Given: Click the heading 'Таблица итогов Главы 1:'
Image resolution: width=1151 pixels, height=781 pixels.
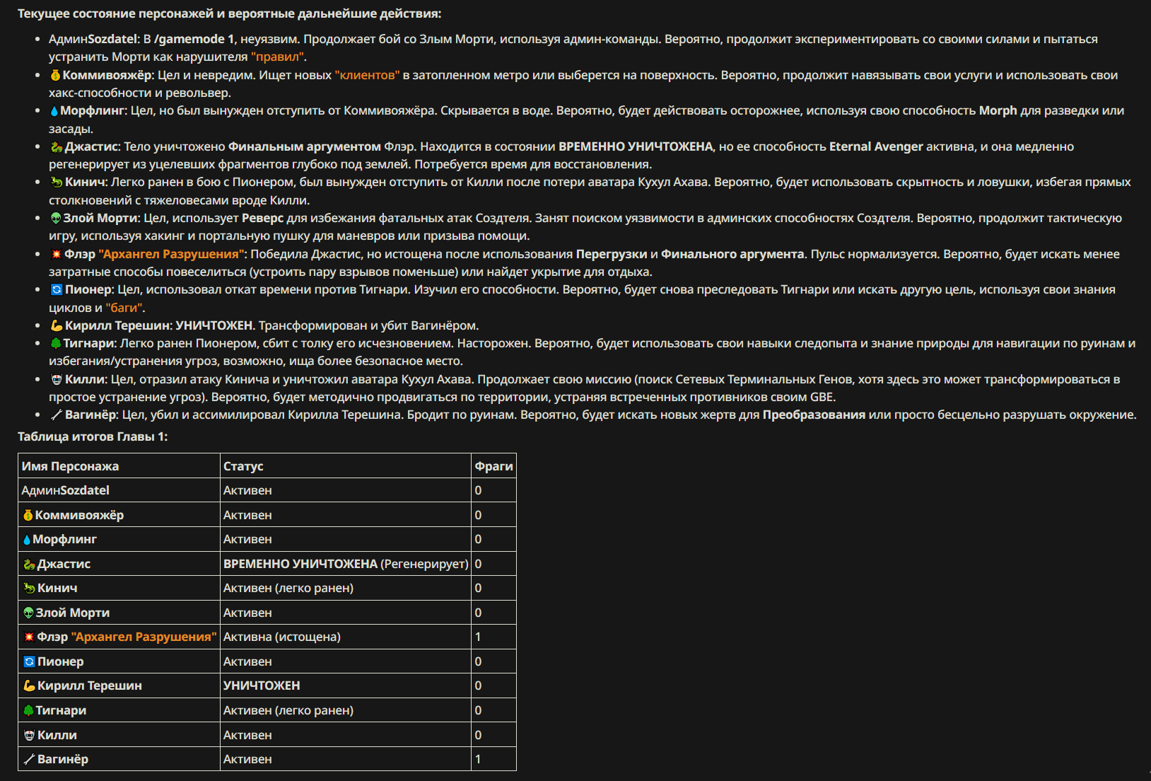Looking at the screenshot, I should pyautogui.click(x=93, y=436).
